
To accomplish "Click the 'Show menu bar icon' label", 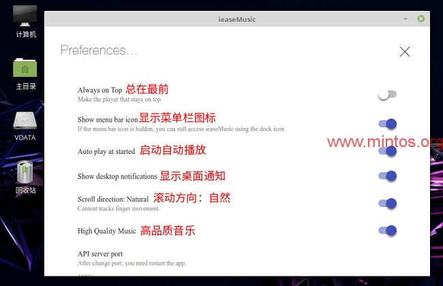I will pyautogui.click(x=108, y=120).
